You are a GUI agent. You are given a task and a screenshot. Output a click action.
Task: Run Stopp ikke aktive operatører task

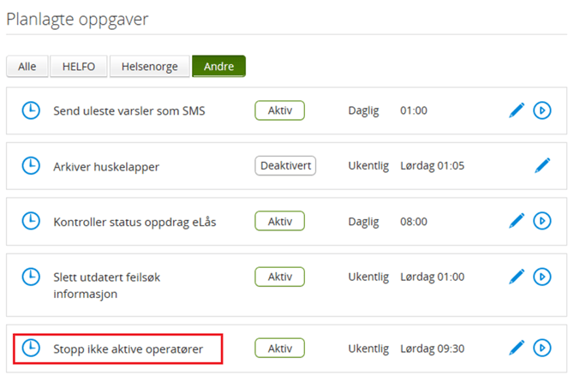click(x=541, y=348)
